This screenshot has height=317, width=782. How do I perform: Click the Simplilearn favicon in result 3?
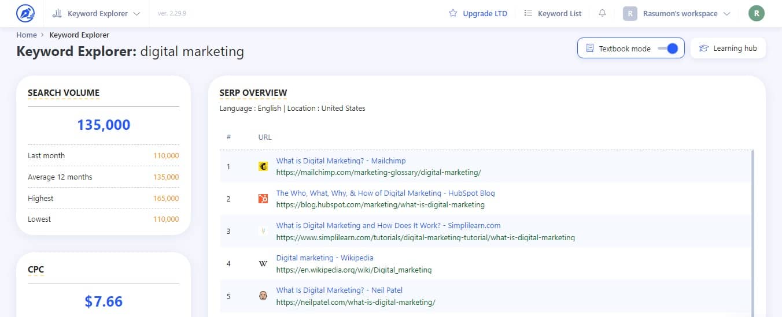point(263,231)
